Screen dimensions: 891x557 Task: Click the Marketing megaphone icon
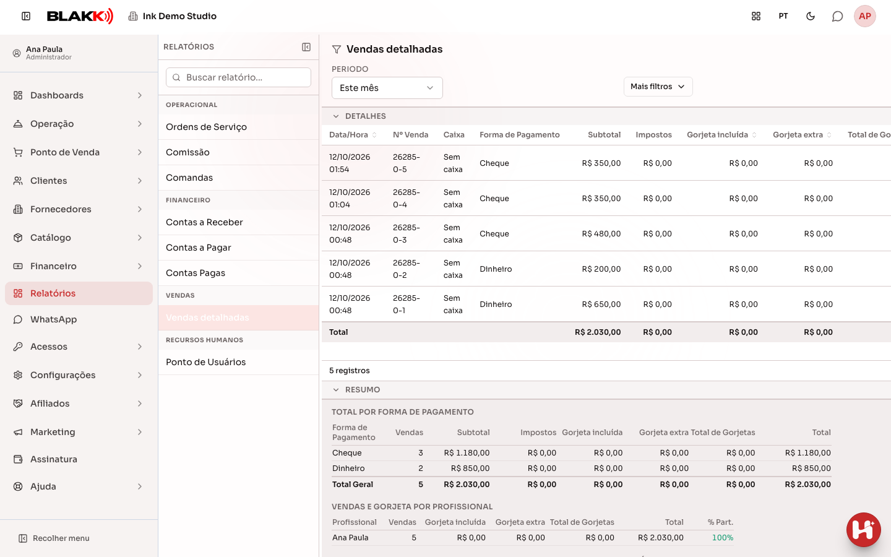click(18, 432)
